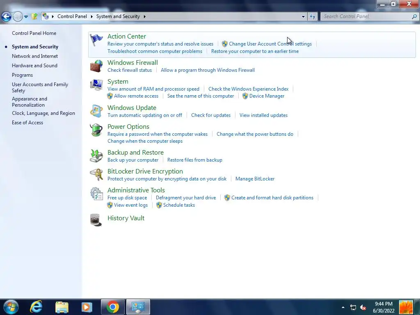
Task: Click Create and format hard disk partitions
Action: pyautogui.click(x=272, y=197)
